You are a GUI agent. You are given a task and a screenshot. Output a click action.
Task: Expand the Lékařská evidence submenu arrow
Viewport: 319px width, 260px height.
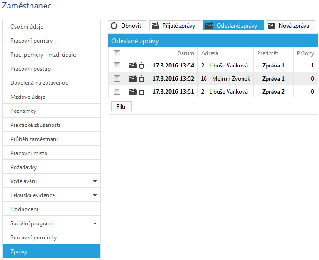pyautogui.click(x=95, y=195)
